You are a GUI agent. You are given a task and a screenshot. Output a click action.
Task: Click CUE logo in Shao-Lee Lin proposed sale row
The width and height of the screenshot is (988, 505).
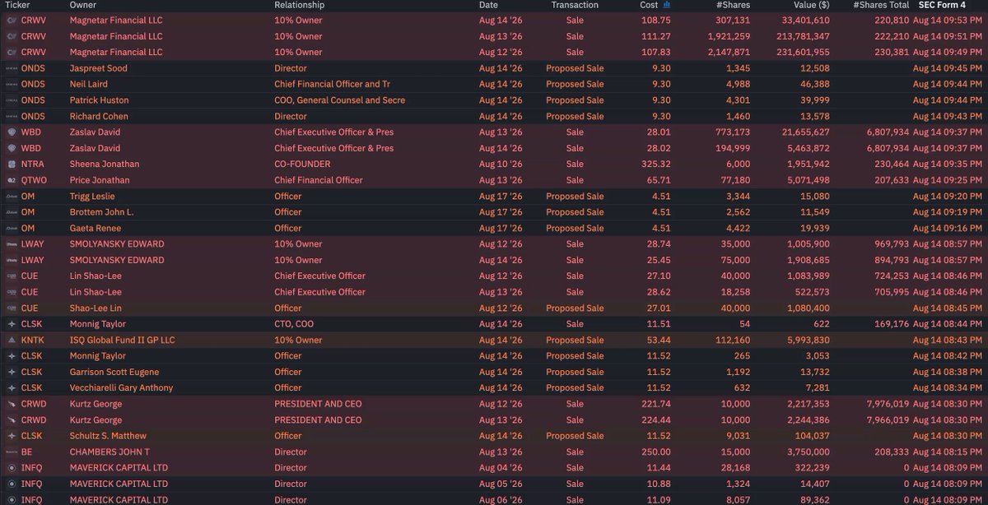coord(12,308)
